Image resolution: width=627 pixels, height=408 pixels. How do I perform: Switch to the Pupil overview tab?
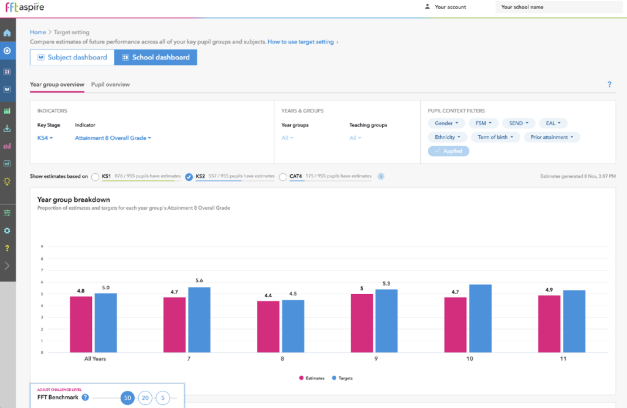[x=110, y=84]
